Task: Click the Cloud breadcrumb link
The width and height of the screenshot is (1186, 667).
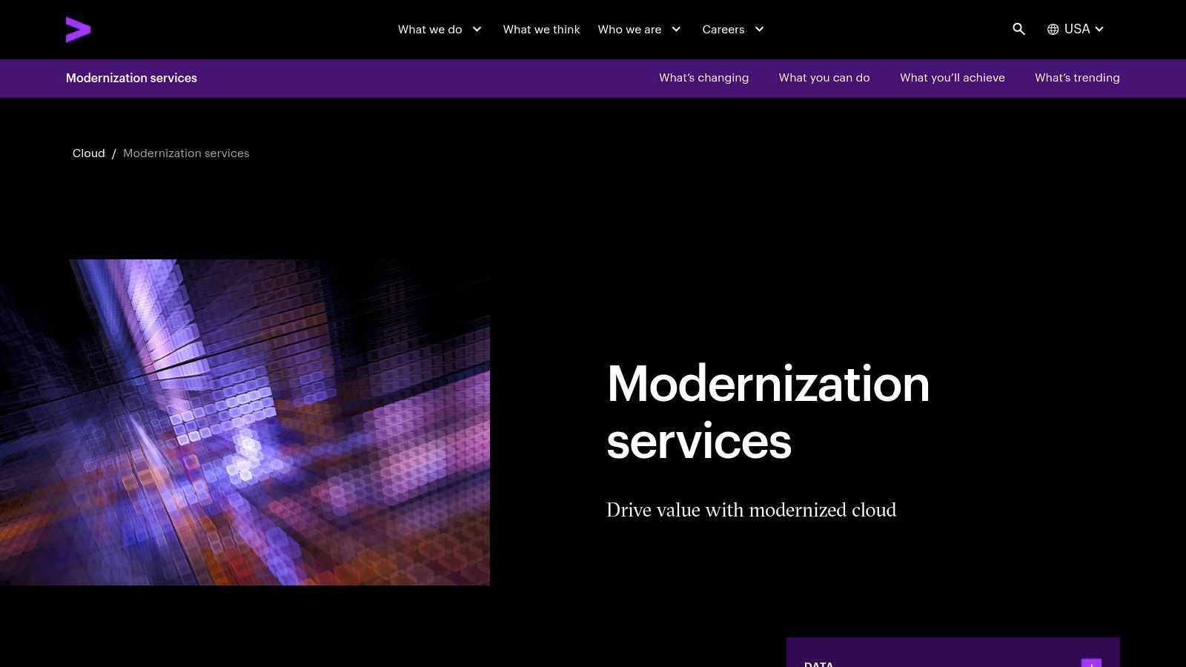Action: pyautogui.click(x=88, y=153)
